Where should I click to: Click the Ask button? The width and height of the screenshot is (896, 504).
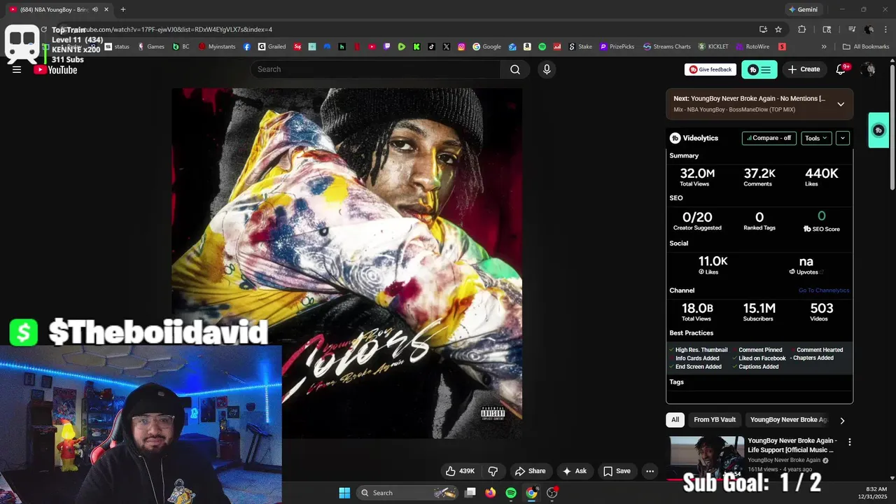click(x=575, y=471)
